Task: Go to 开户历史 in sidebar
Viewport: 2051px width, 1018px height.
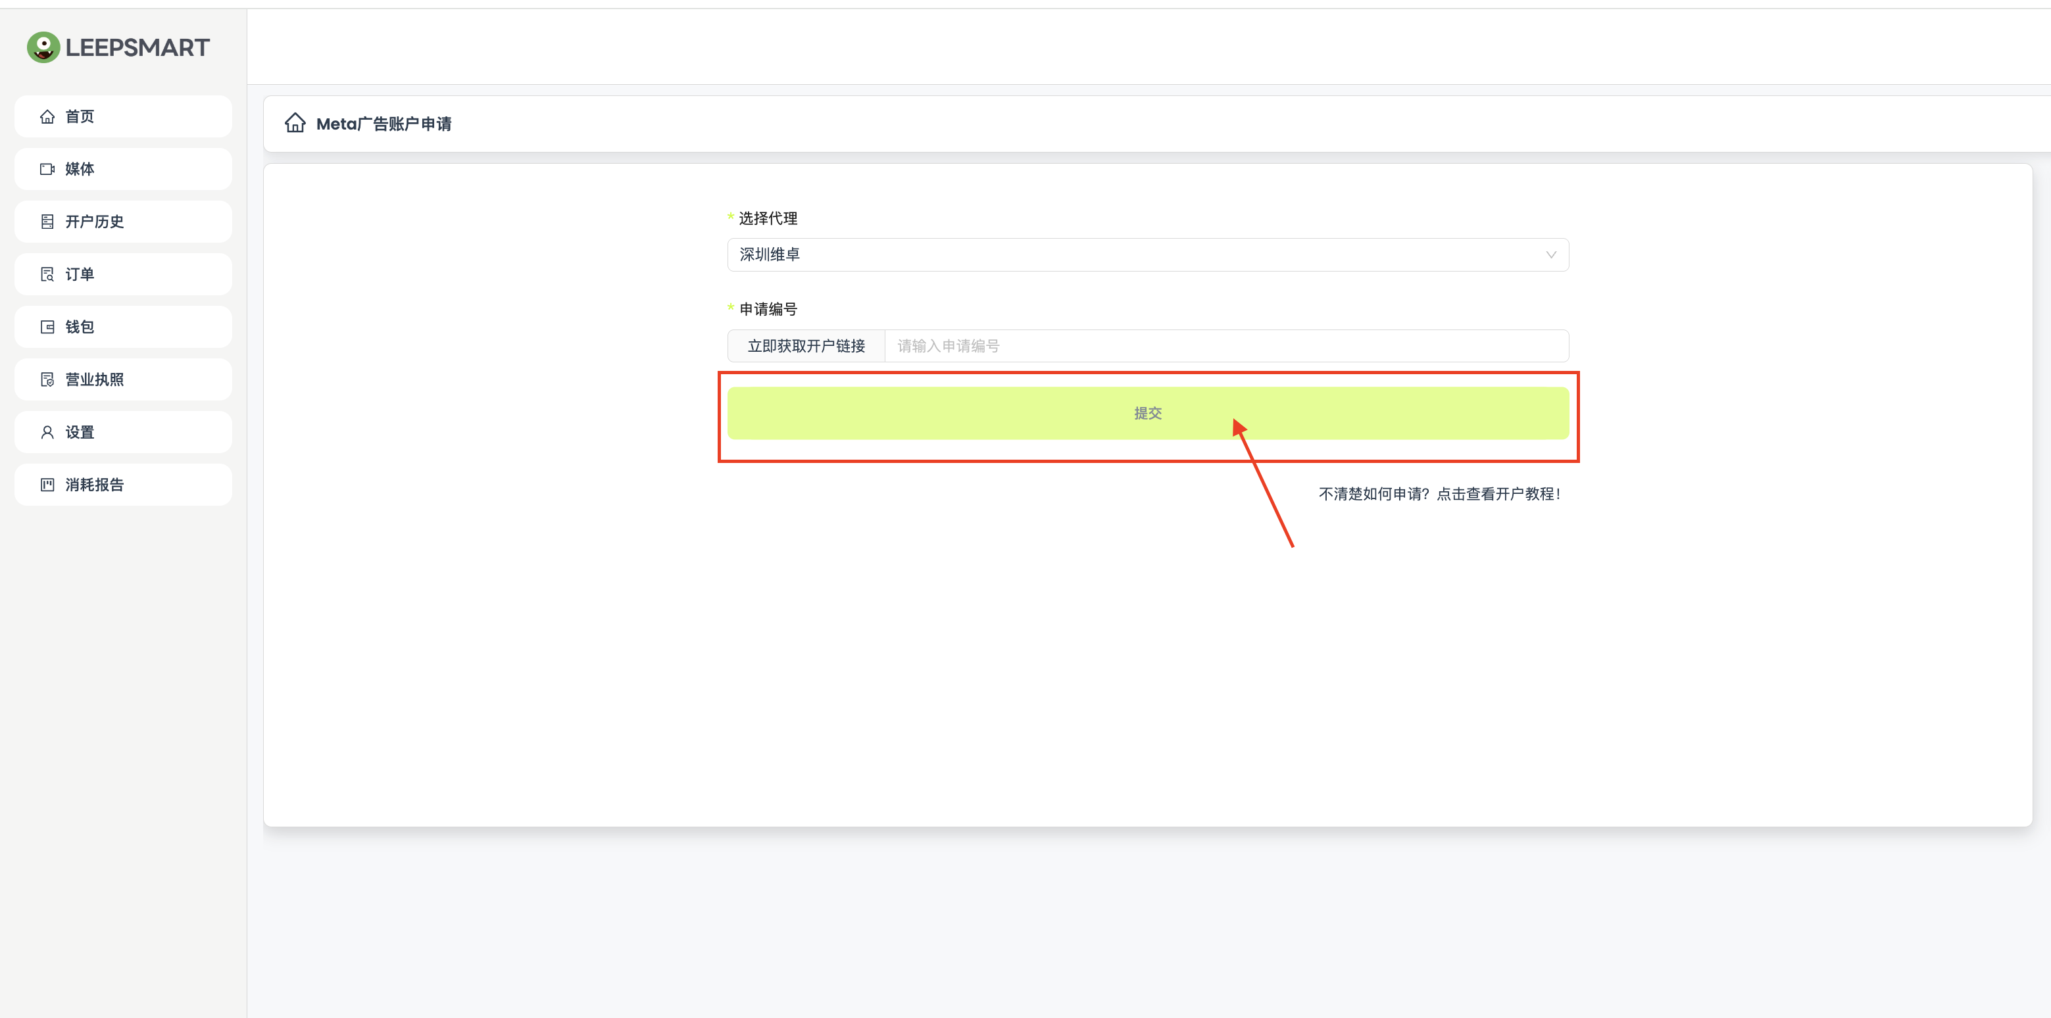Action: click(x=124, y=221)
